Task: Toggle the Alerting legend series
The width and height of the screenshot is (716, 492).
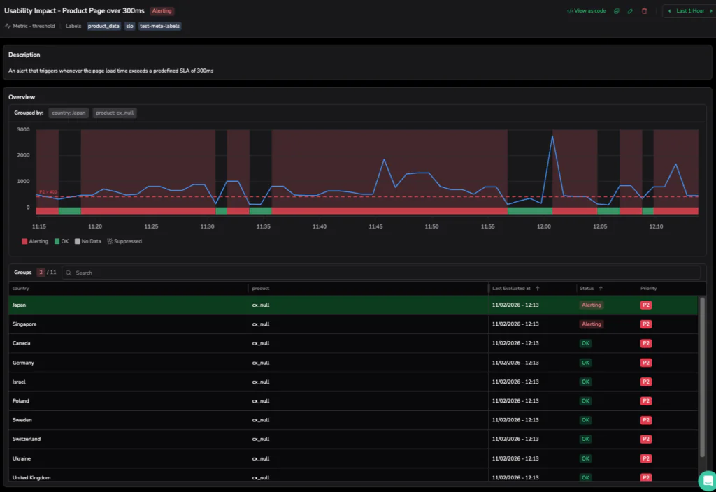Action: pos(35,241)
